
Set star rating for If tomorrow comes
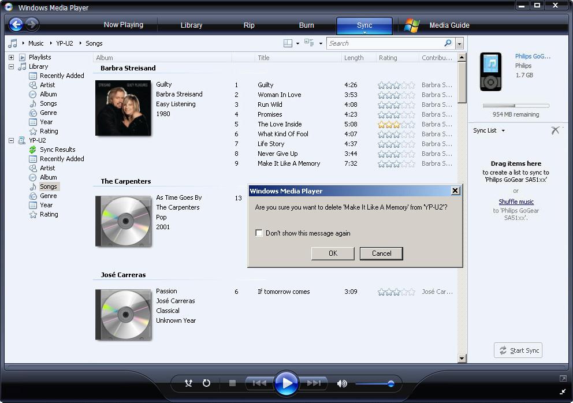(x=396, y=292)
